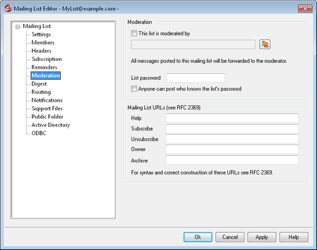Close the Mailing List Editor window
This screenshot has height=250, width=317.
(x=305, y=9)
